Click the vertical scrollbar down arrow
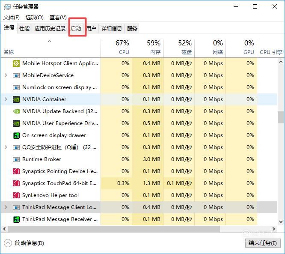285x254 pixels. tap(281, 222)
